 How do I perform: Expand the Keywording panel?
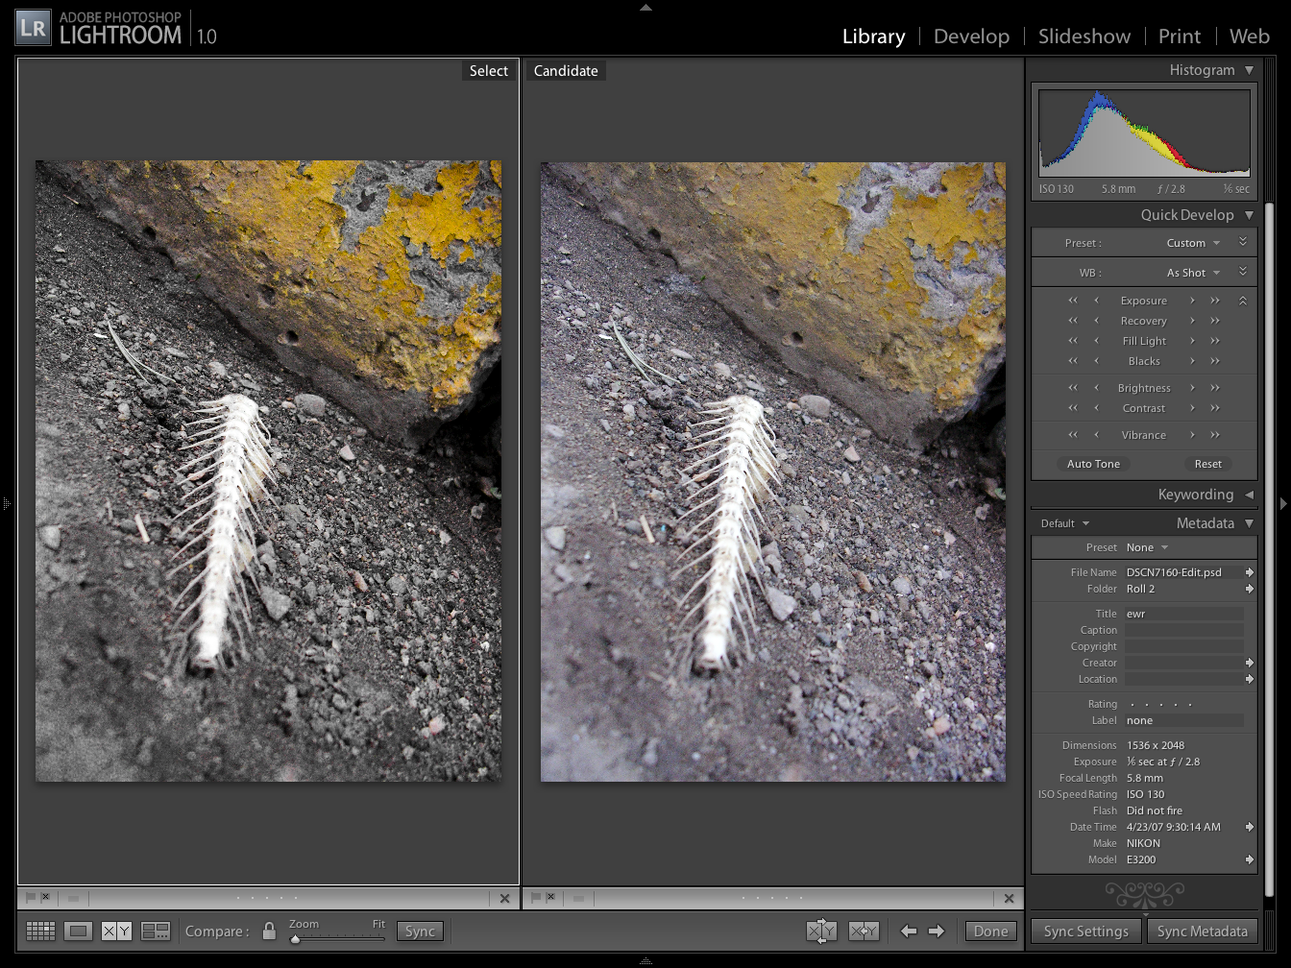[x=1249, y=495]
